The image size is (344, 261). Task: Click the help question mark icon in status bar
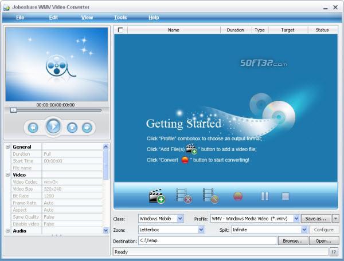tap(334, 252)
